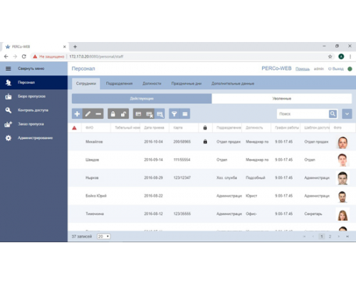This screenshot has width=356, height=285.
Task: Click the funnel filter icon
Action: 174,114
